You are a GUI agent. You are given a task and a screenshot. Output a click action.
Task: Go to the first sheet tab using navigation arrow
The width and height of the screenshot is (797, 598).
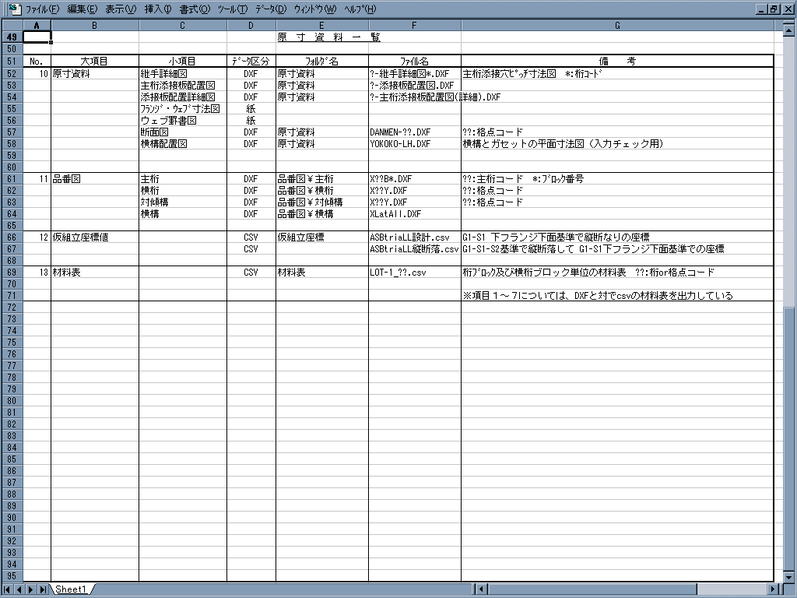point(7,589)
